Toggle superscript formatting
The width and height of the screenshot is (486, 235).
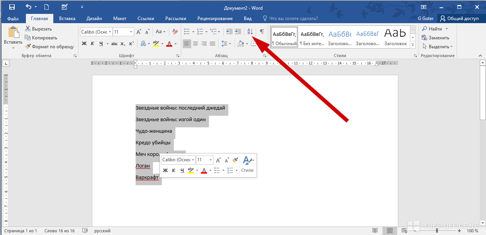pyautogui.click(x=131, y=44)
